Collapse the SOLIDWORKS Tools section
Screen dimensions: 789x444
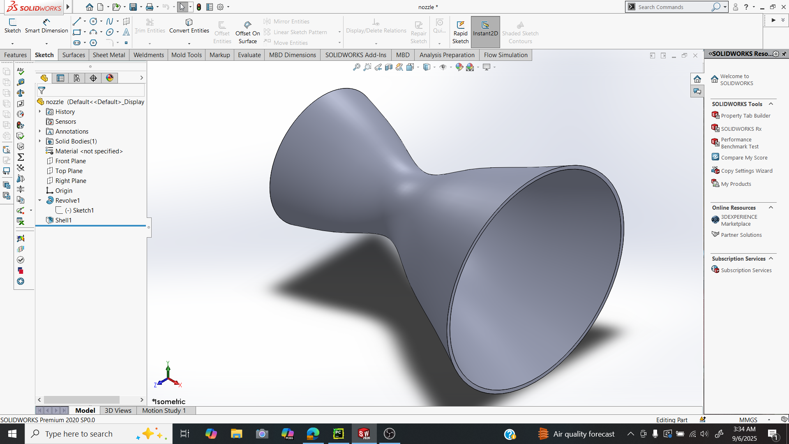[x=771, y=104]
